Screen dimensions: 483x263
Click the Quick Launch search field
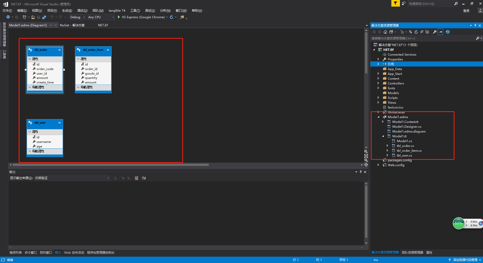[430, 4]
